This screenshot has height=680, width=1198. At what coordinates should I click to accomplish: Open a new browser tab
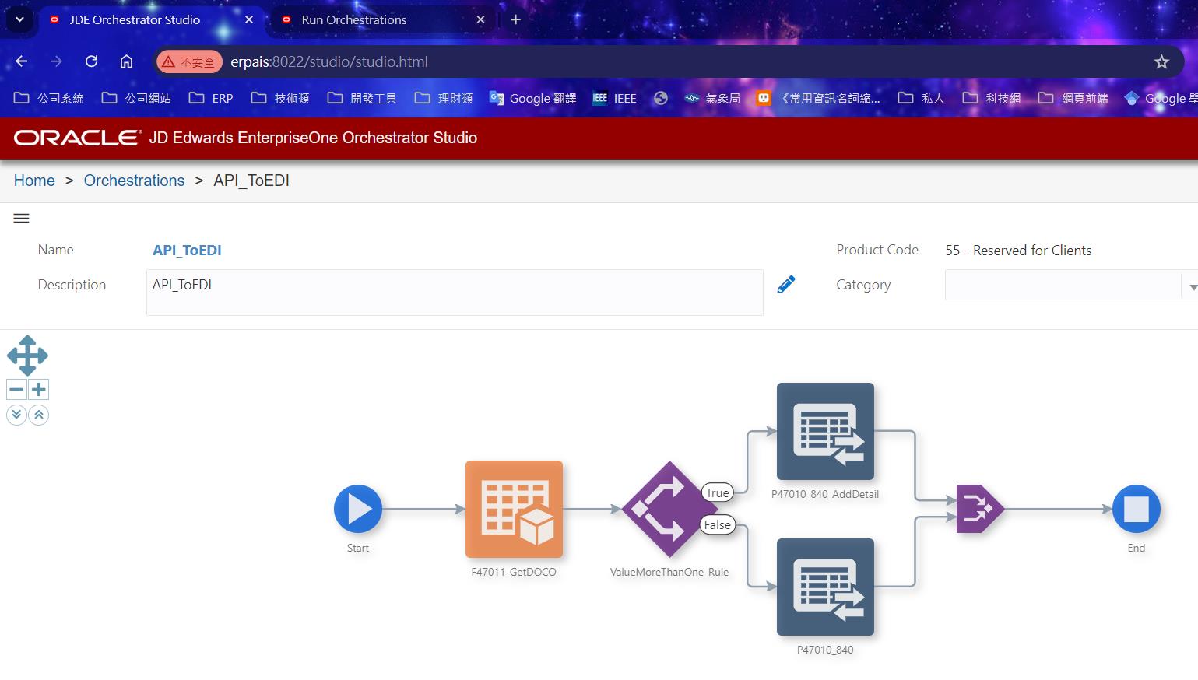click(x=515, y=19)
